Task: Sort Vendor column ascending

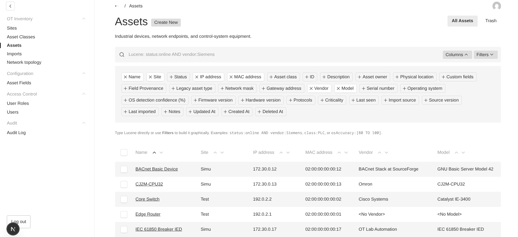Action: [379, 153]
